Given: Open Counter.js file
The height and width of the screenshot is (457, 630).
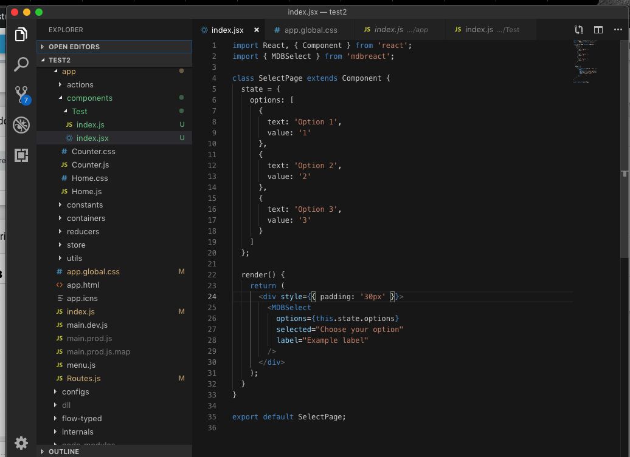Looking at the screenshot, I should [114, 164].
